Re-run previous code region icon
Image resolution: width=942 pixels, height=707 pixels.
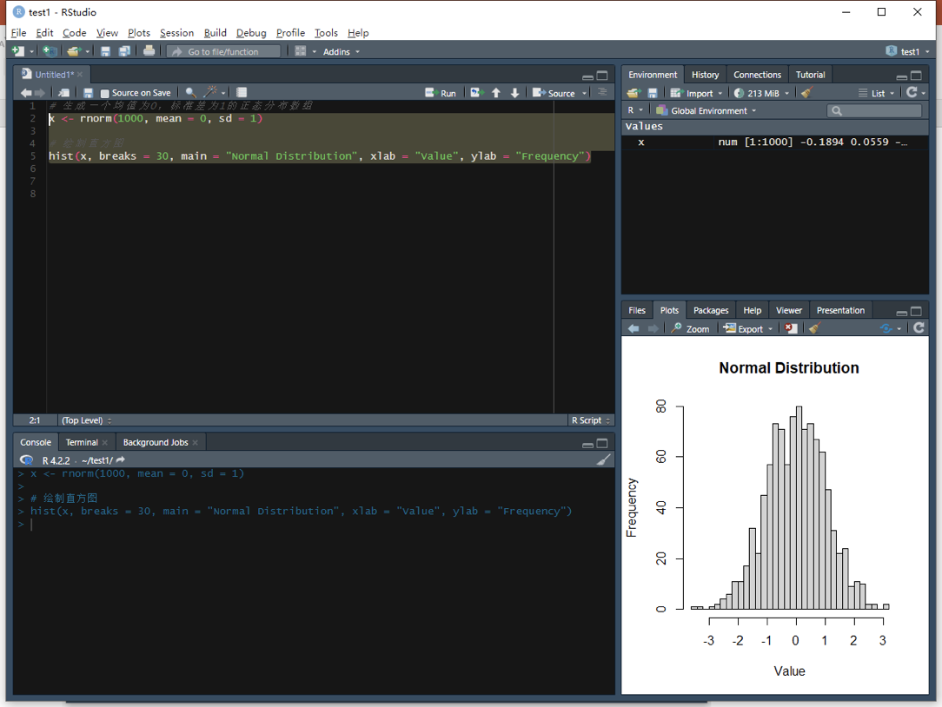point(476,93)
